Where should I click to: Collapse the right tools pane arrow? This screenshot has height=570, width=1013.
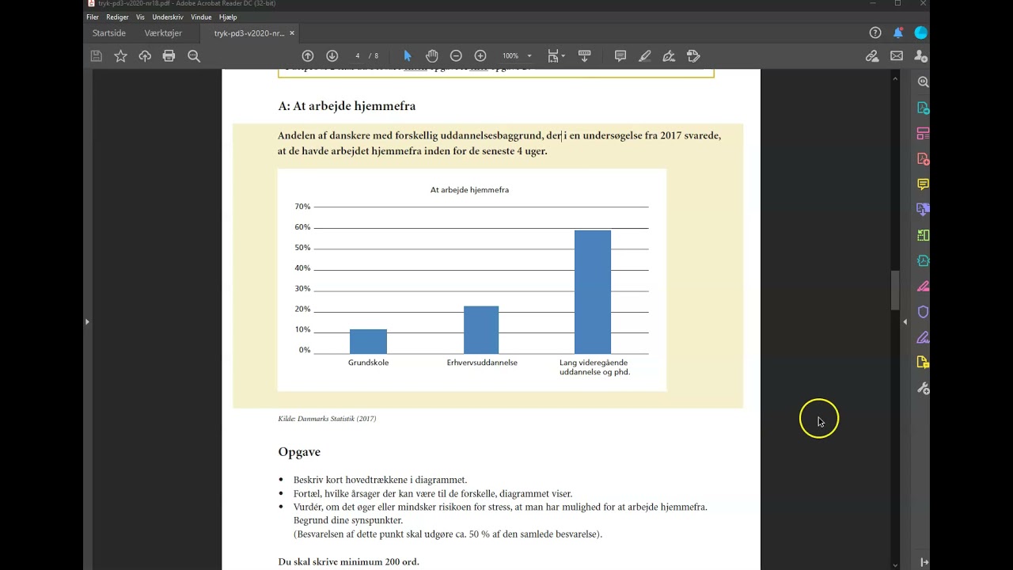(x=905, y=321)
